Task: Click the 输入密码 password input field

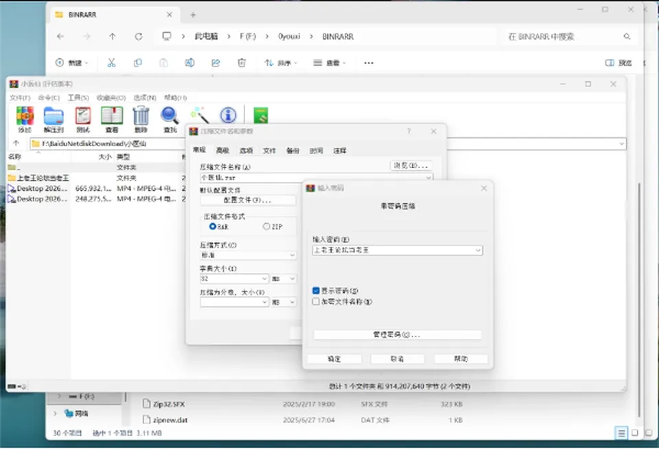Action: (397, 250)
